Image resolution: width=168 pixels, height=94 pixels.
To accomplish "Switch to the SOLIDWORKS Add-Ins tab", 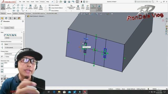I will 39,13.
